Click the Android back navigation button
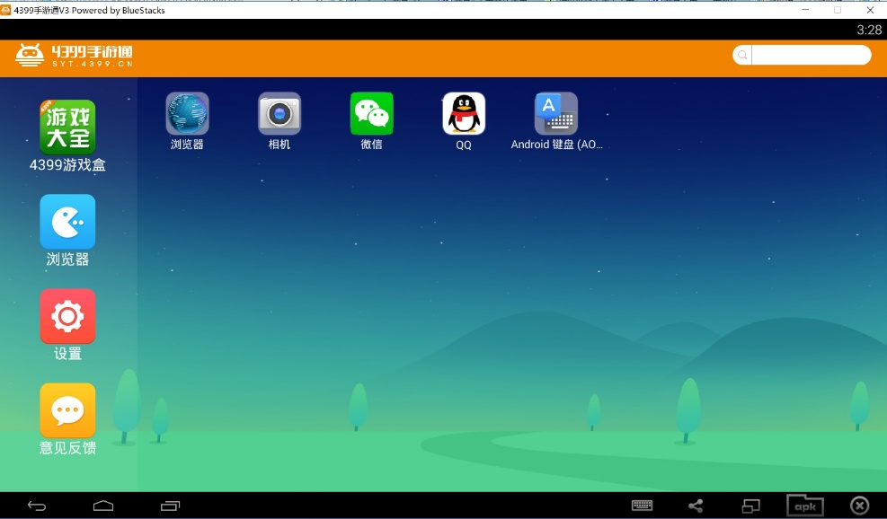Image resolution: width=887 pixels, height=519 pixels. click(37, 506)
